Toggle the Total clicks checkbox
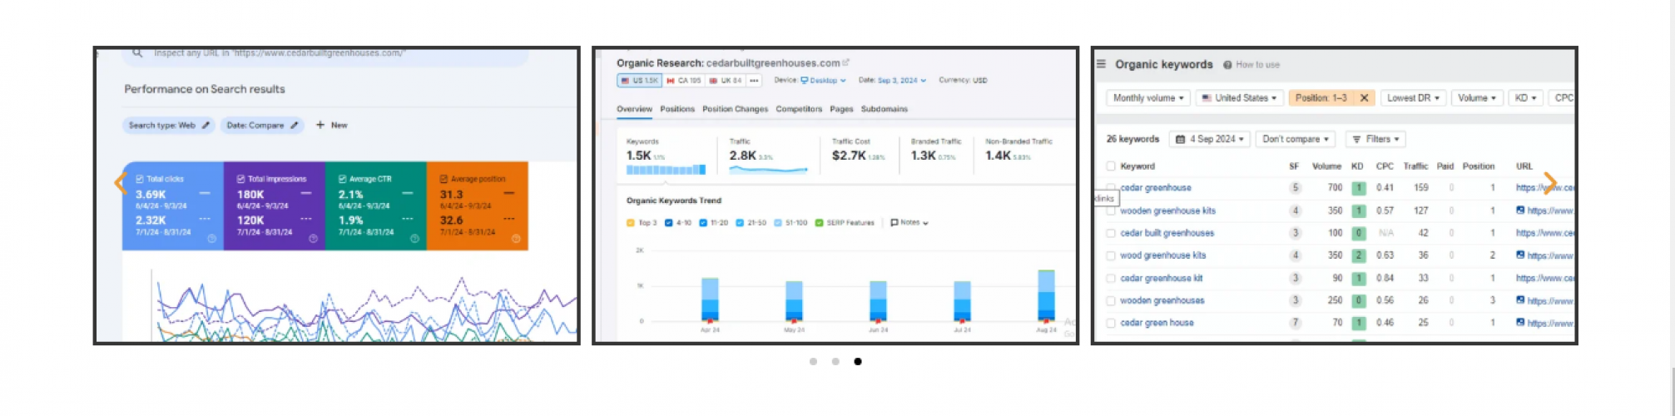1675x416 pixels. tap(140, 179)
